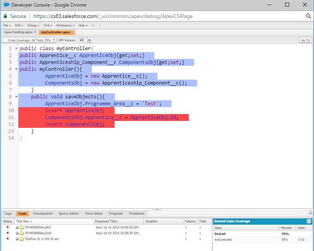Navigate back with the < arrow
Screen dimensions: 314x251
pos(93,25)
